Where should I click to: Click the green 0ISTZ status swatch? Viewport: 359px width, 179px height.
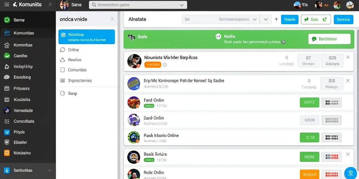[310, 102]
